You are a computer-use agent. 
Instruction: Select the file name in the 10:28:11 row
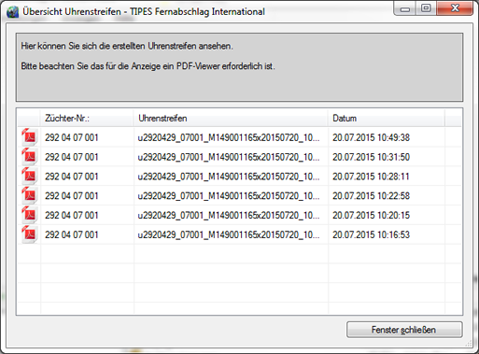[x=229, y=177]
